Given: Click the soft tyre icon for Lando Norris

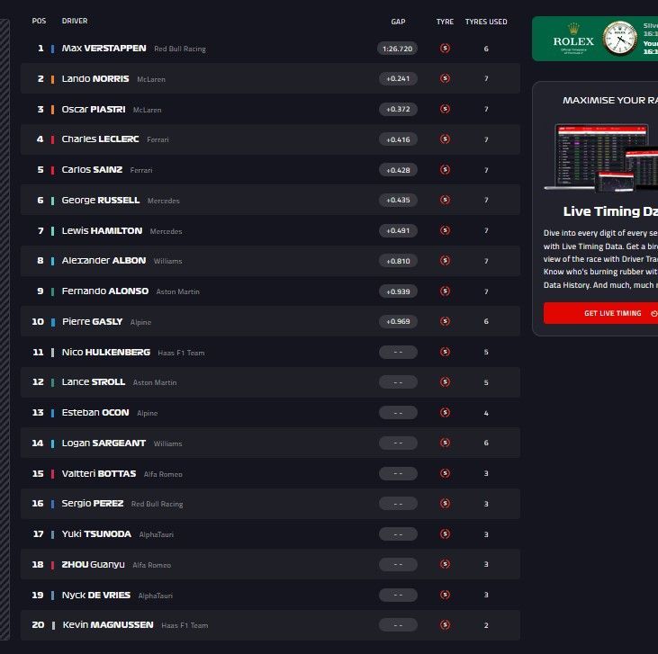Looking at the screenshot, I should 445,79.
